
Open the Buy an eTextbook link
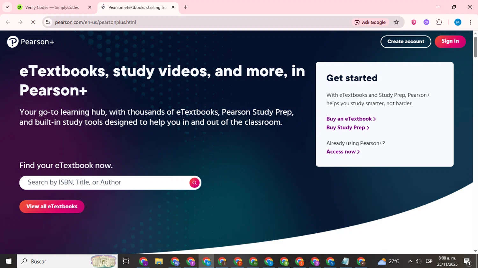[x=351, y=119]
